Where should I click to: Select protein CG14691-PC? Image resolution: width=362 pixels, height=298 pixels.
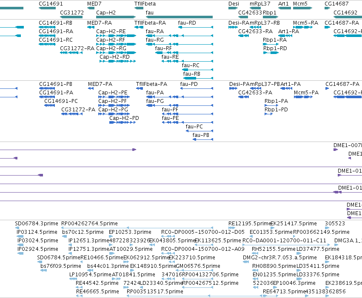(x=61, y=101)
